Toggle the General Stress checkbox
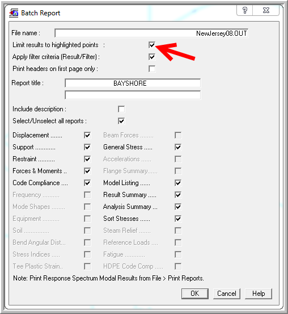Screen dimensions: 288x314 coord(178,147)
